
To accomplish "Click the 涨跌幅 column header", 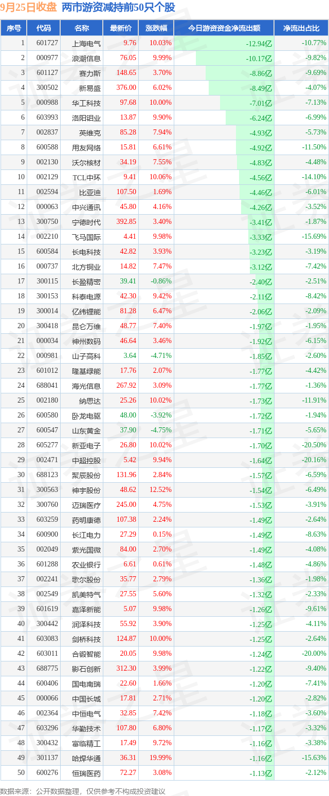I will coord(156,28).
